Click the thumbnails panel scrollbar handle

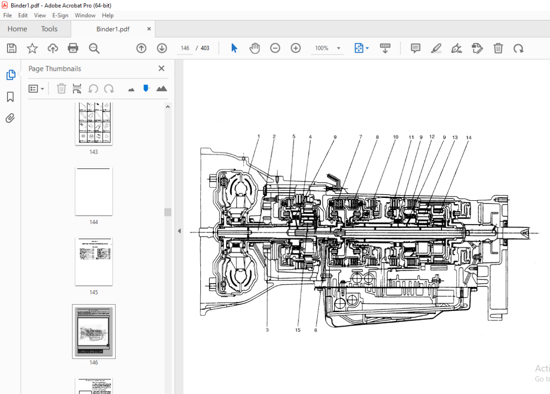coord(168,212)
